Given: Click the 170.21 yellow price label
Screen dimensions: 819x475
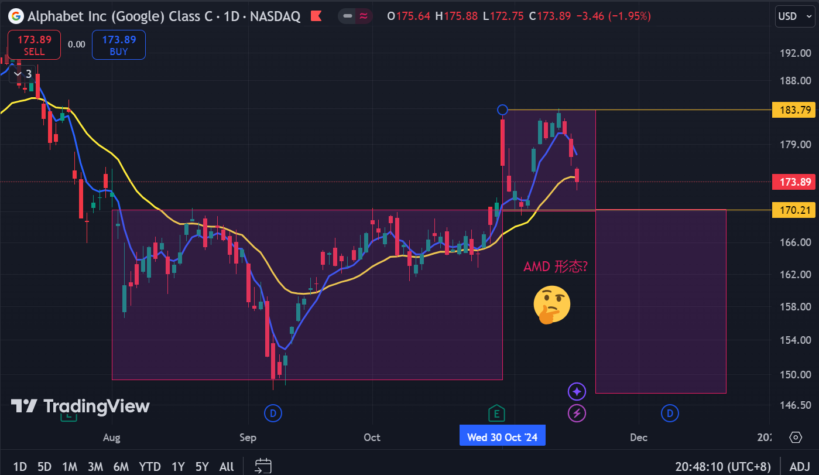Looking at the screenshot, I should tap(793, 210).
